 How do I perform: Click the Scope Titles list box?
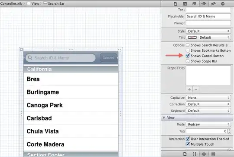(208, 75)
